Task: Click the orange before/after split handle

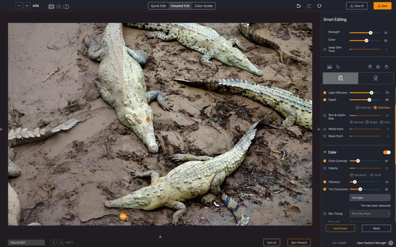Action: coord(123,216)
